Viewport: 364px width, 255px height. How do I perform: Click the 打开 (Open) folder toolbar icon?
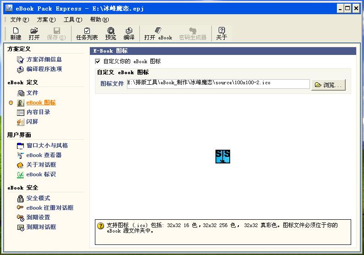tap(34, 31)
